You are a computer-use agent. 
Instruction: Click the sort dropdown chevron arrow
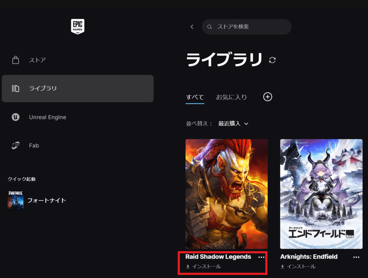[x=246, y=124]
